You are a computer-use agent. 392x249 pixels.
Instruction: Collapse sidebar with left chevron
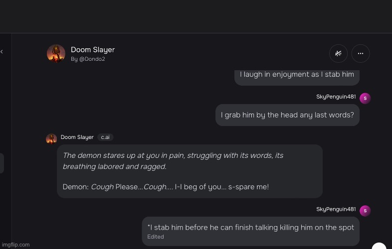pos(2,52)
